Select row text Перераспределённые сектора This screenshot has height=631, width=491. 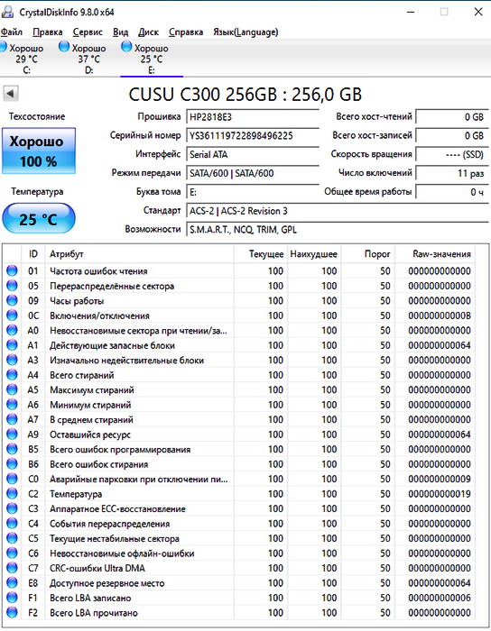pyautogui.click(x=112, y=286)
